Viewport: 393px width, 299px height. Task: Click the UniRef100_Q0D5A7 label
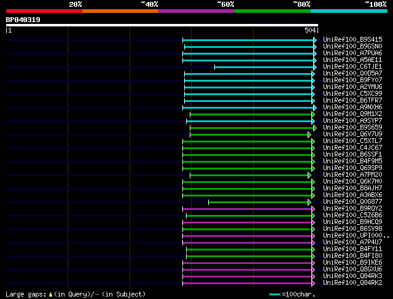[352, 73]
